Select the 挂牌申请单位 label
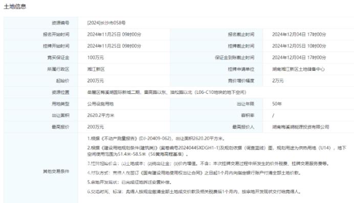This screenshot has width=354, height=203. (x=241, y=69)
